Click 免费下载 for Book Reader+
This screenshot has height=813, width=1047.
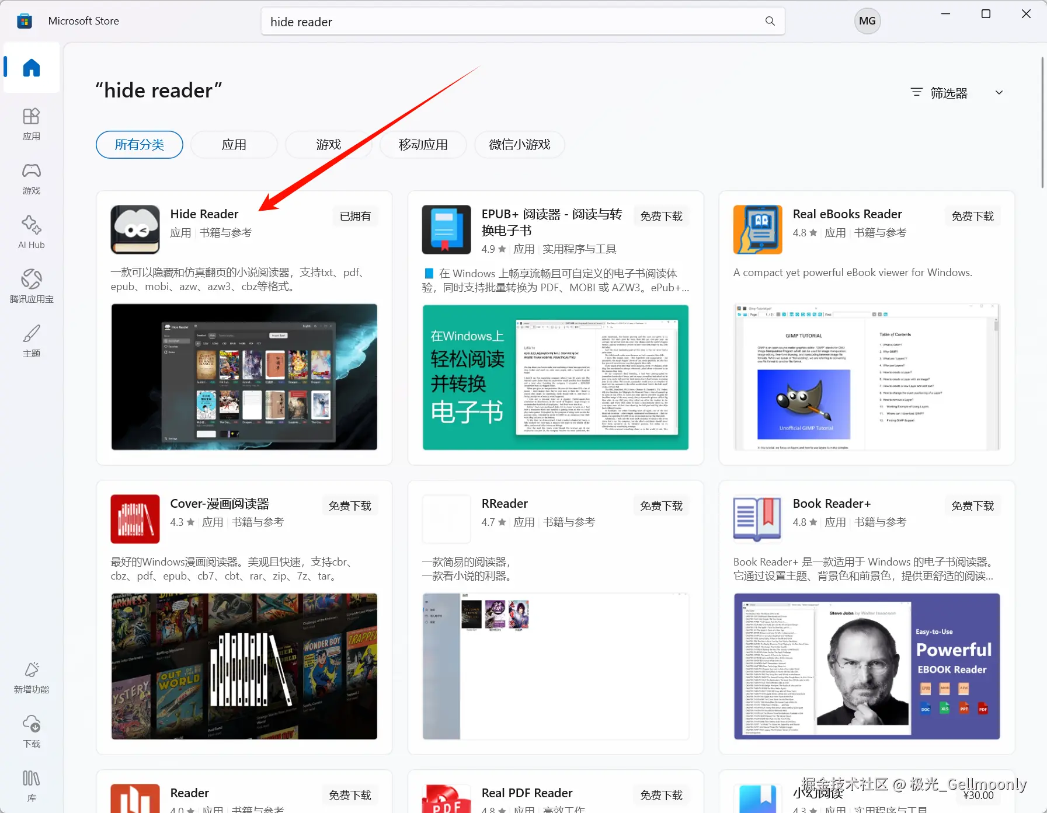coord(973,505)
